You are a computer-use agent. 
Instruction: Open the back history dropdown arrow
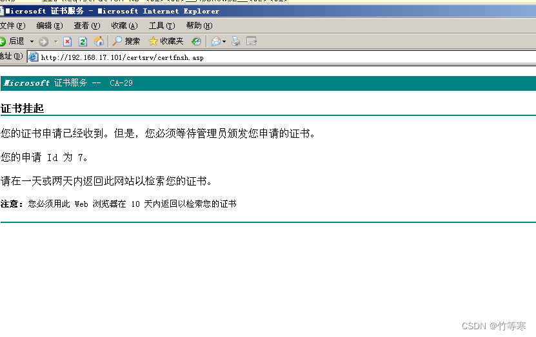click(x=32, y=42)
